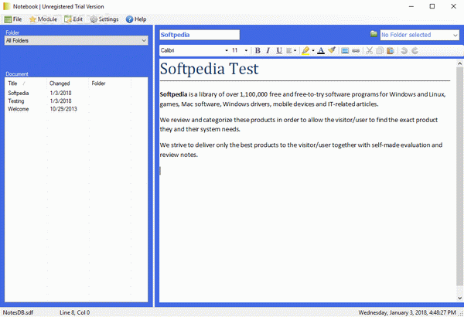
Task: Click the insert image icon
Action: tap(345, 50)
